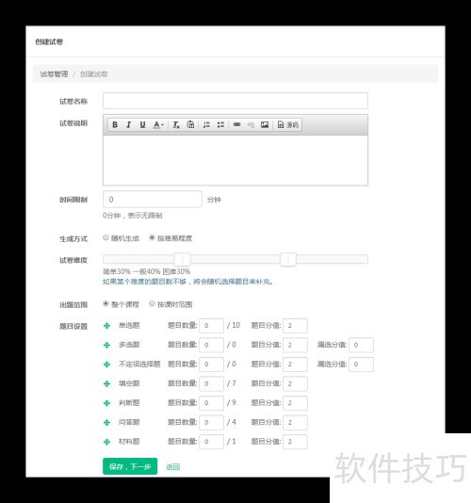Choose 按课时范围 radio option

pos(152,303)
